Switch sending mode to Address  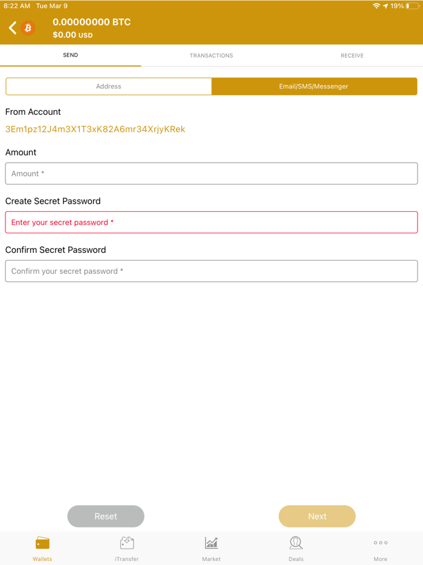(x=108, y=86)
